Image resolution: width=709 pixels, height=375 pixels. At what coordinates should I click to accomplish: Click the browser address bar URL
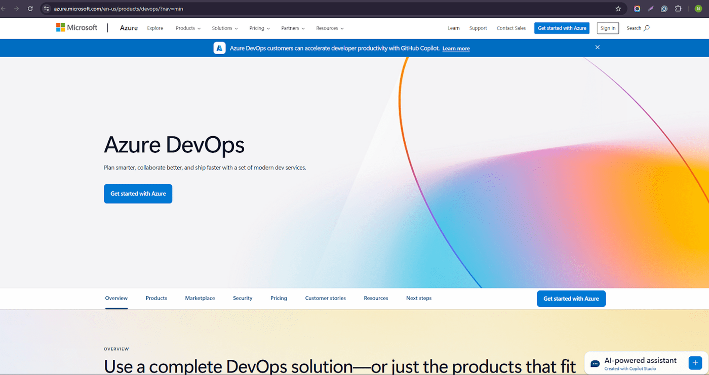click(x=119, y=9)
